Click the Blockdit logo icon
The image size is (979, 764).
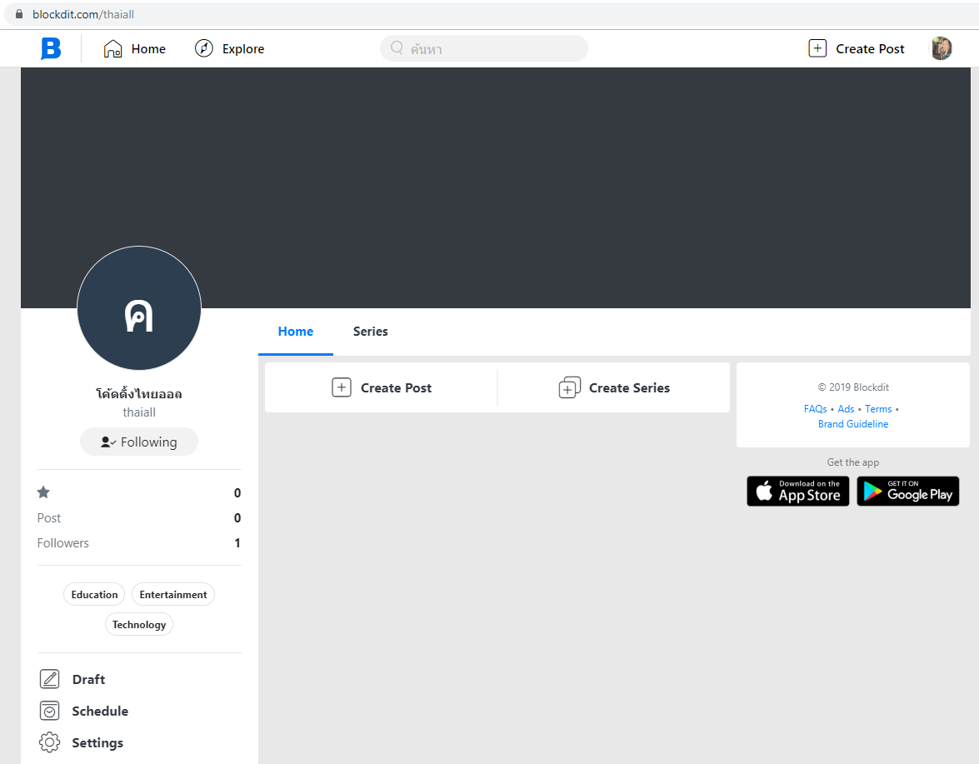tap(51, 48)
